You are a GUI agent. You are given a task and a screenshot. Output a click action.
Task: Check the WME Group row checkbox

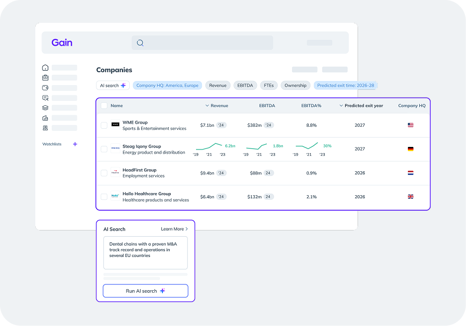(x=104, y=125)
